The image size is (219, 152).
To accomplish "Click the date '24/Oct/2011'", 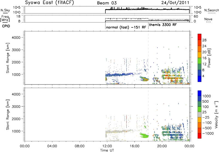I will (x=175, y=3).
